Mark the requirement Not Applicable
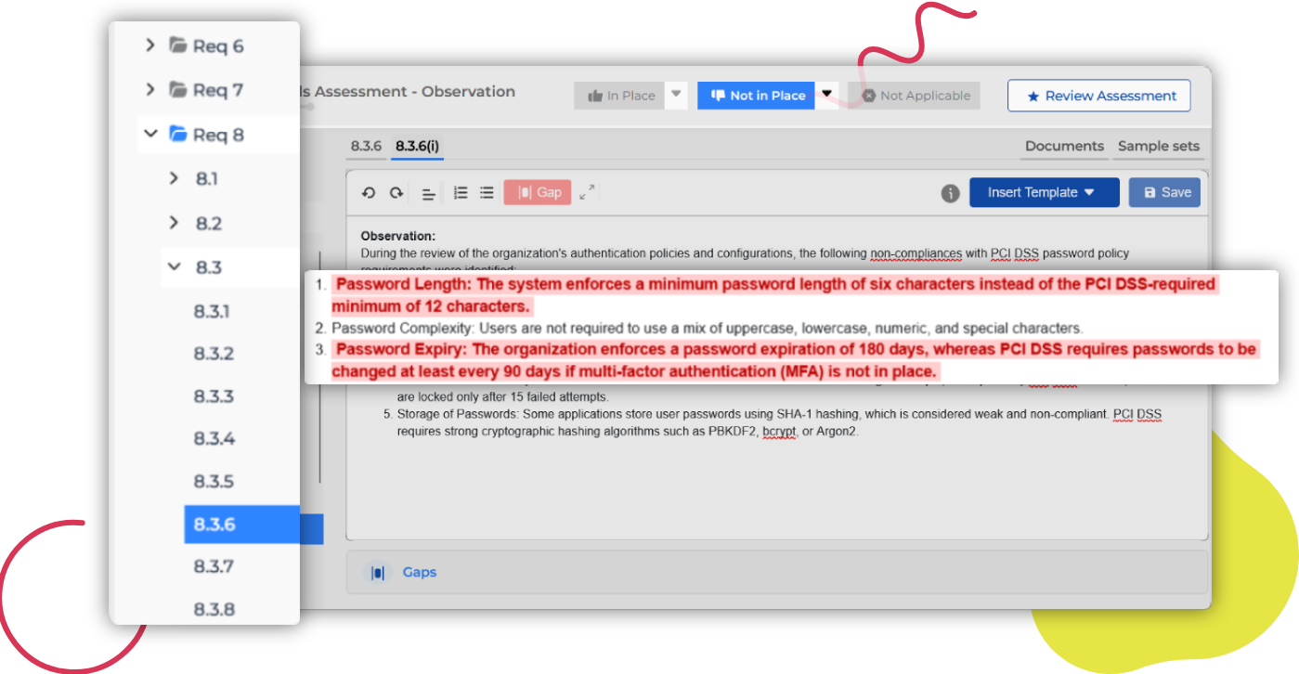The image size is (1299, 674). [915, 96]
